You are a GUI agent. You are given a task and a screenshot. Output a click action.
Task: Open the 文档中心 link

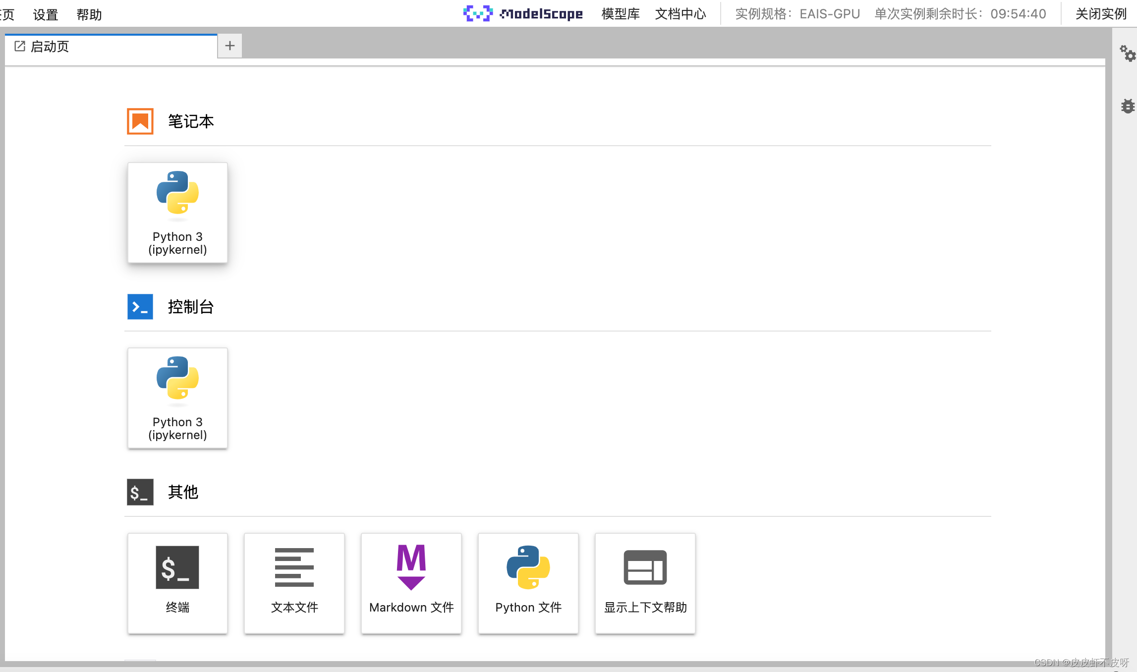(681, 14)
